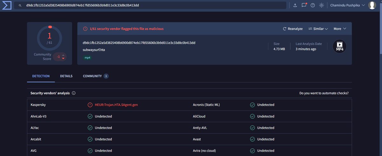Viewport: 382px width, 156px height.
Task: Click the ALYac undetected check icon
Action: tap(90, 128)
